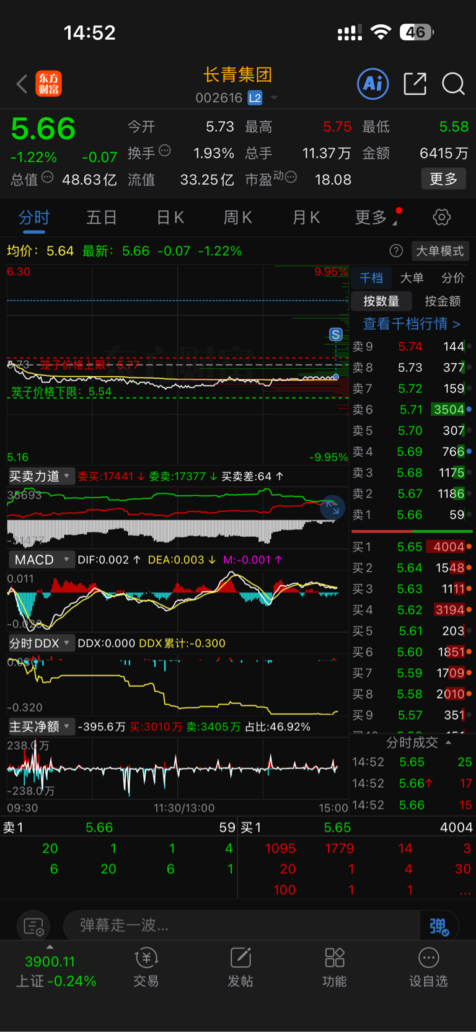Tap the 卖1 row at 5.66

(x=412, y=515)
